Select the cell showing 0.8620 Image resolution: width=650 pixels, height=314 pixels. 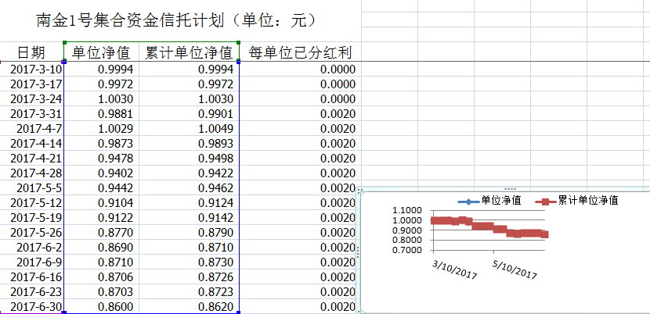point(190,307)
